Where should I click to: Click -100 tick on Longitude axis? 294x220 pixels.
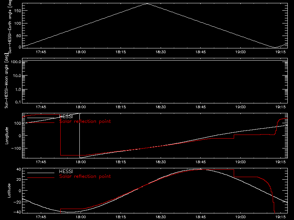(x=16, y=148)
